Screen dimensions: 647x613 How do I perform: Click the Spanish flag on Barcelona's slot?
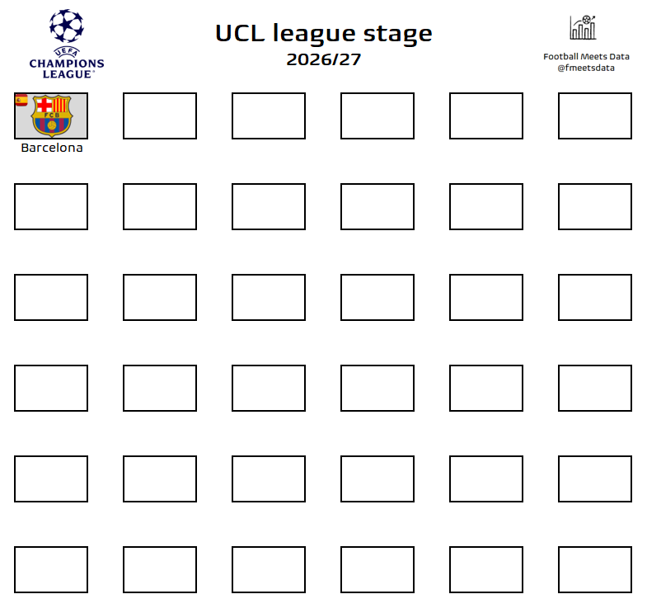pyautogui.click(x=21, y=101)
